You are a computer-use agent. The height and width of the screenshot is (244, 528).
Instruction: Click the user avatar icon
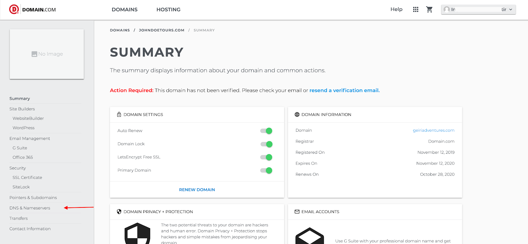[x=447, y=10]
